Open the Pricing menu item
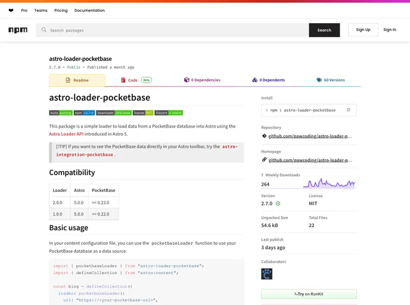The height and width of the screenshot is (305, 410). (61, 11)
